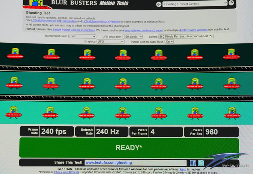Click the previous test left arrow icon

[159, 4]
